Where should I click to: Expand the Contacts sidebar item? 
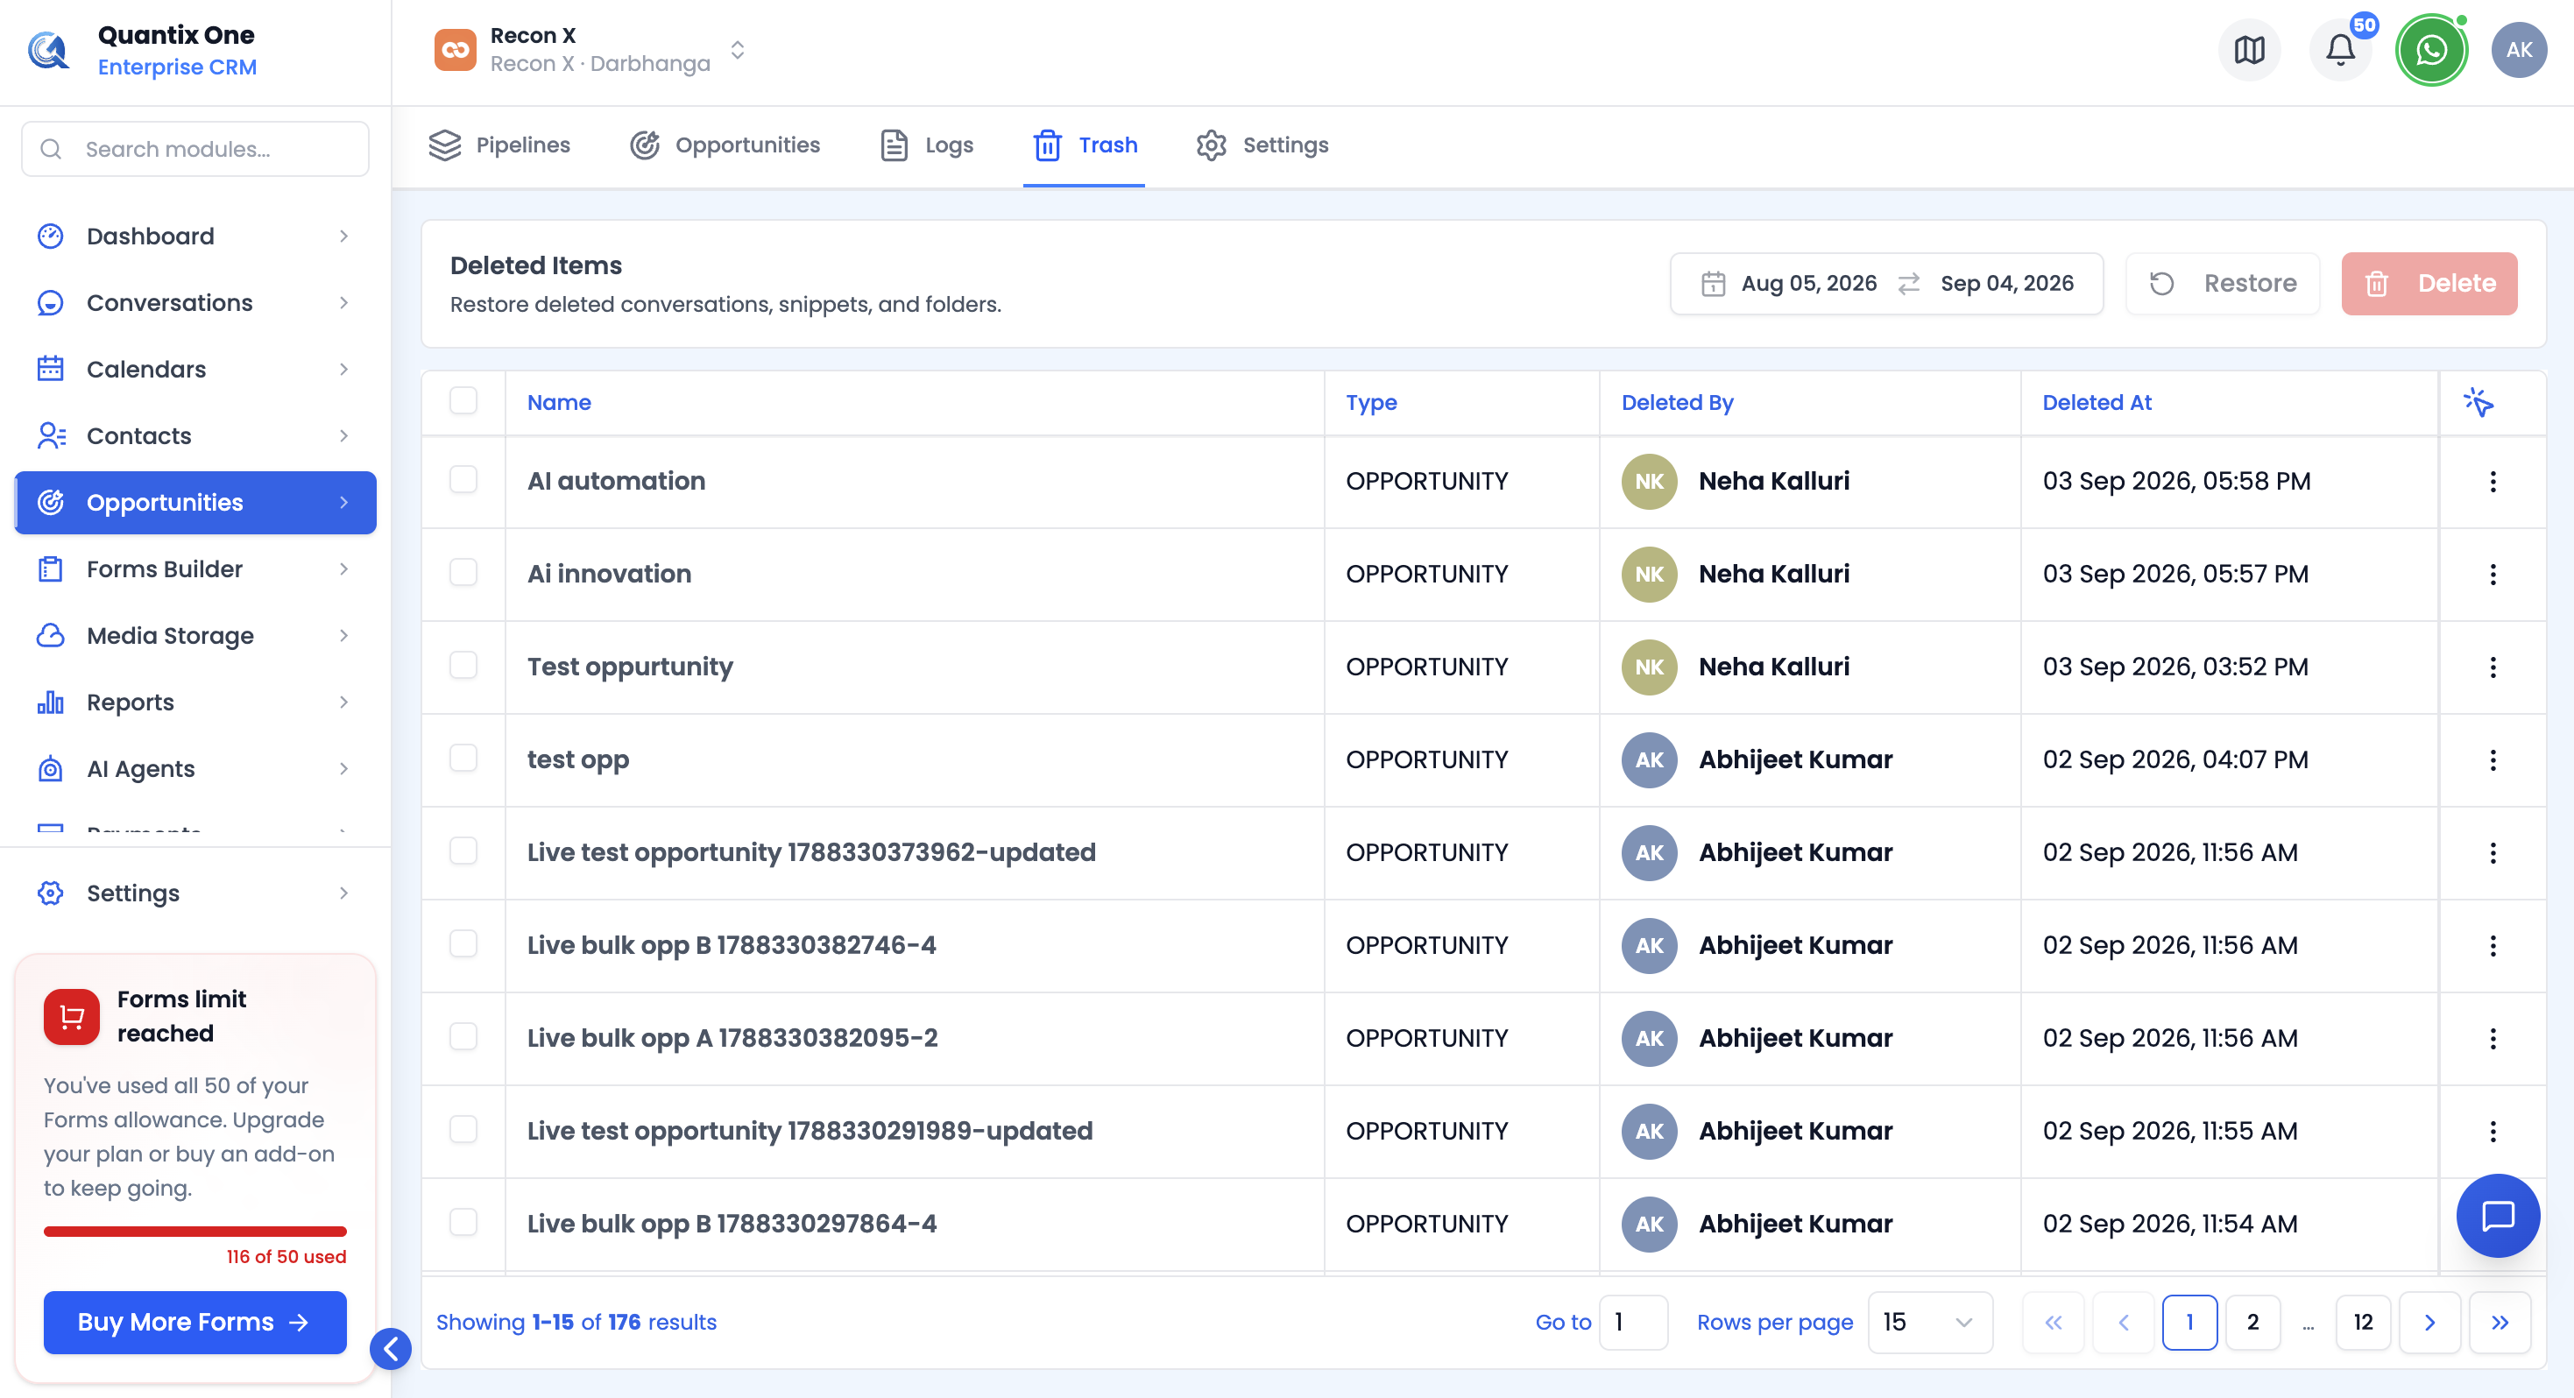194,435
